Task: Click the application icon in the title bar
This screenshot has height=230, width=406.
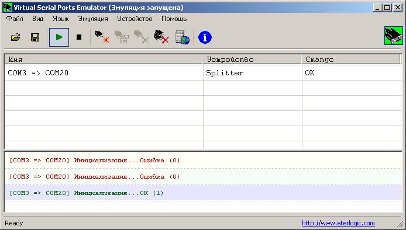Action: [x=8, y=8]
